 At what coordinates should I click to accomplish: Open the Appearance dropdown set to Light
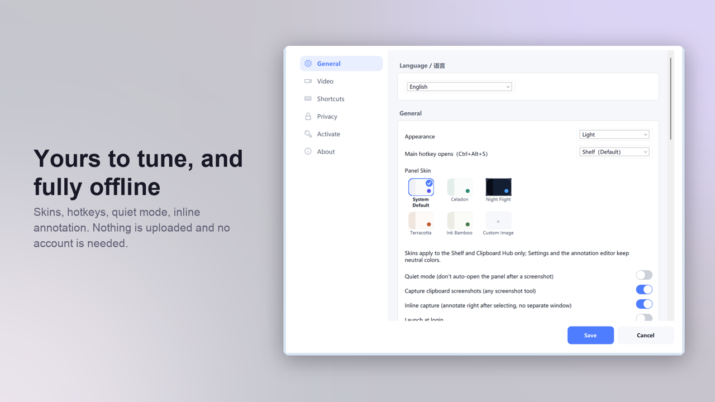pos(614,135)
